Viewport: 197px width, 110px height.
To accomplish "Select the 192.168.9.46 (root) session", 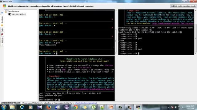I will (x=19, y=14).
